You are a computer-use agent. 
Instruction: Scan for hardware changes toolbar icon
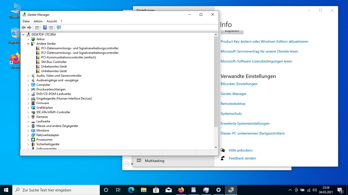pos(59,27)
